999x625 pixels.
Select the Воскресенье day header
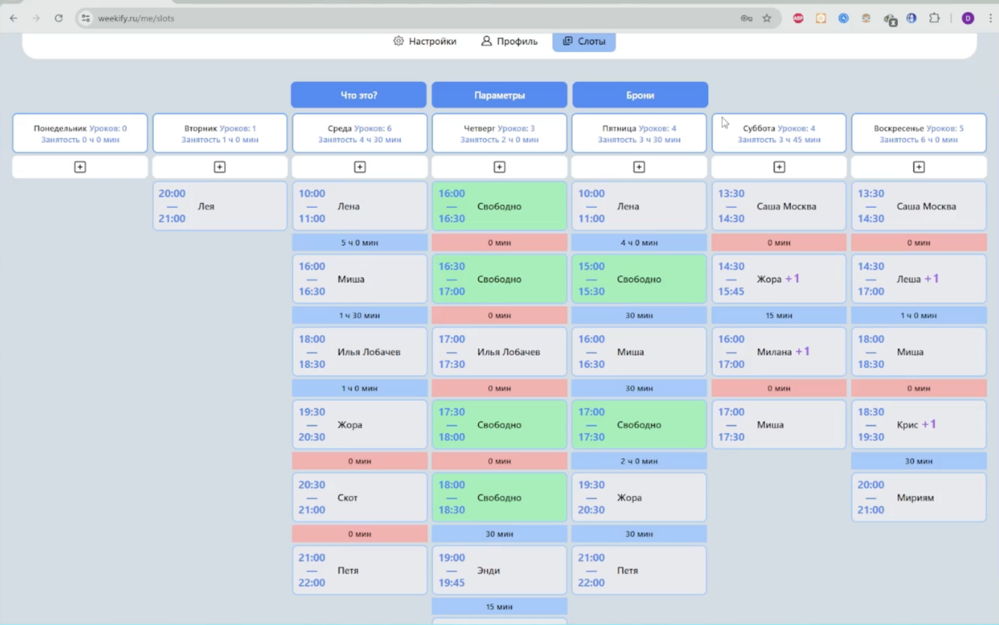click(x=919, y=133)
